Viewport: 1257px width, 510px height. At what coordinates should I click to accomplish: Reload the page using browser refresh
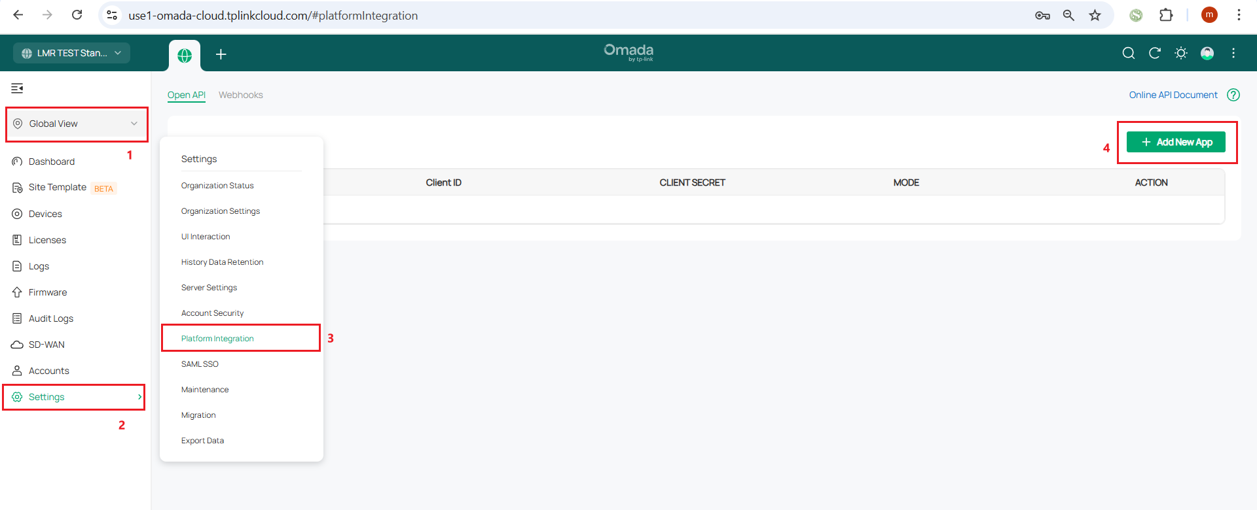77,15
